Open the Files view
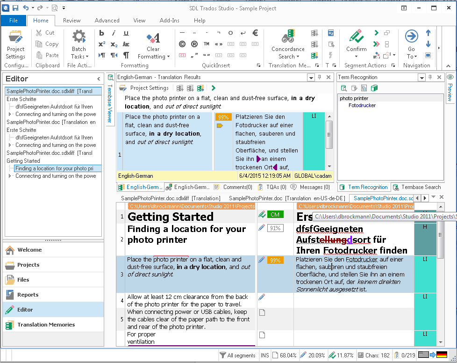 [53, 280]
